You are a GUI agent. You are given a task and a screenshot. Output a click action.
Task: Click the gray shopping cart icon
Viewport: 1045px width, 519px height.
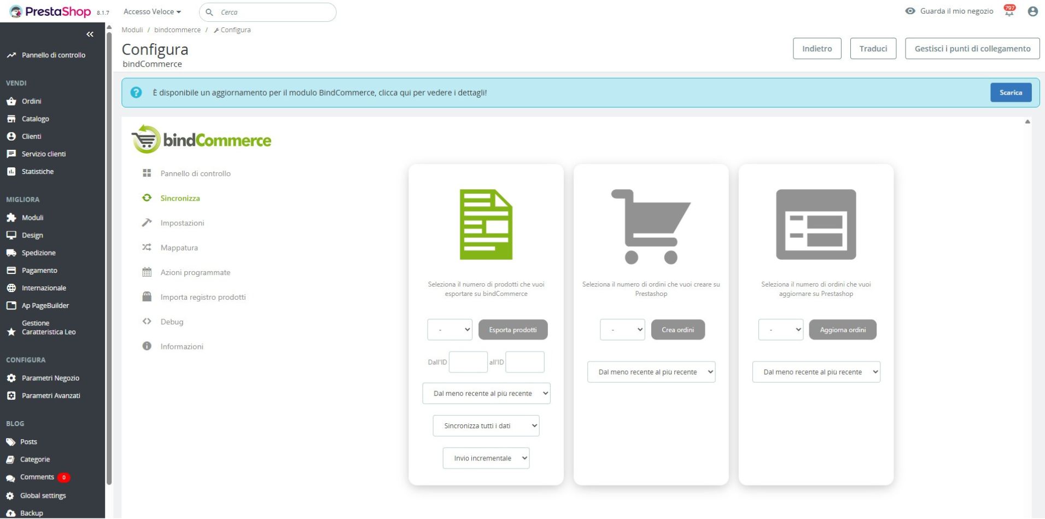[650, 226]
